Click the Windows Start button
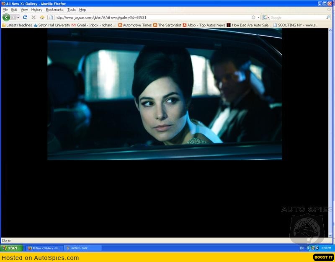The height and width of the screenshot is (262, 335). click(12, 248)
